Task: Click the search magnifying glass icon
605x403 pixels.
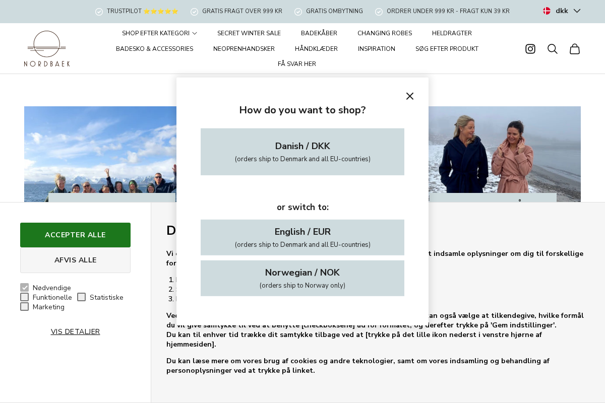Action: pyautogui.click(x=552, y=49)
